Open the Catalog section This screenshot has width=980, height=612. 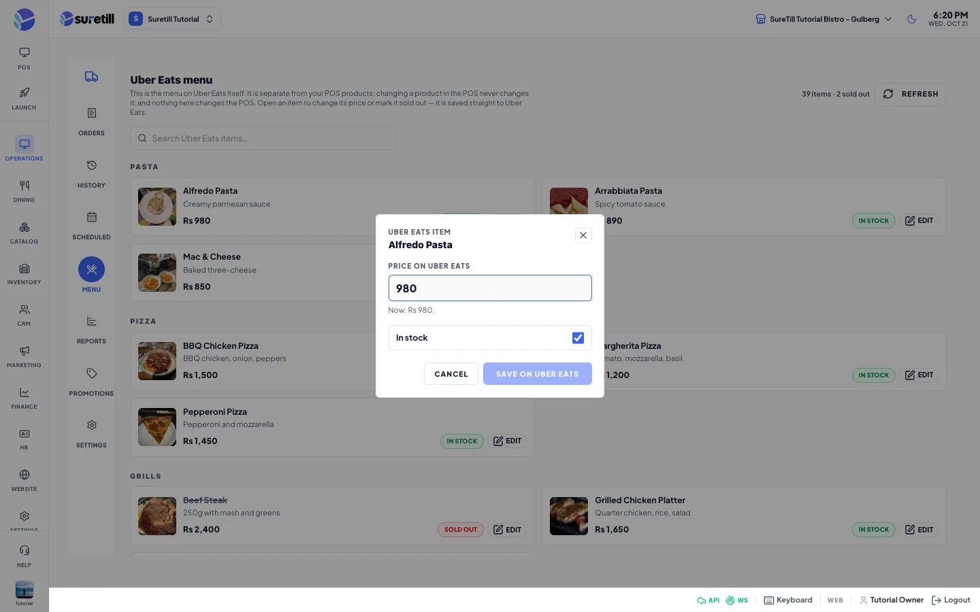click(24, 233)
